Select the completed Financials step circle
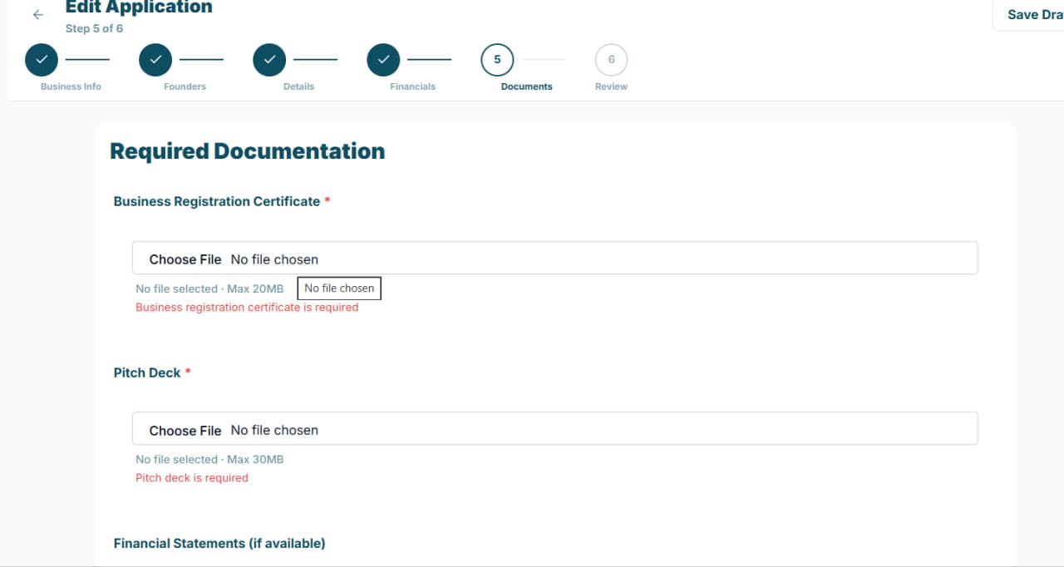The width and height of the screenshot is (1064, 567). tap(383, 60)
